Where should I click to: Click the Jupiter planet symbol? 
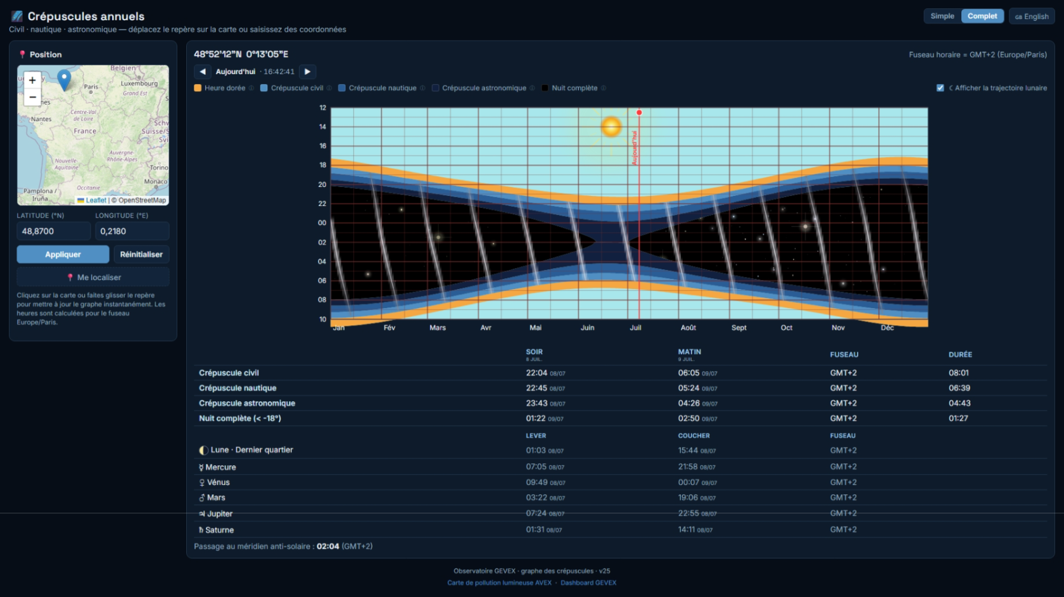pyautogui.click(x=202, y=514)
